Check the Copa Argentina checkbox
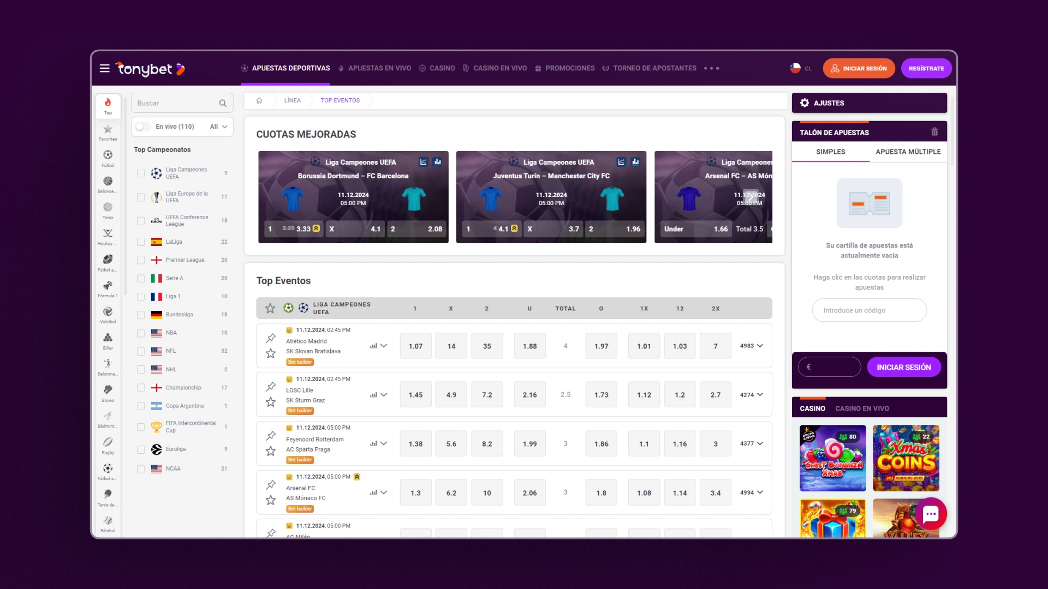This screenshot has height=589, width=1048. (141, 406)
